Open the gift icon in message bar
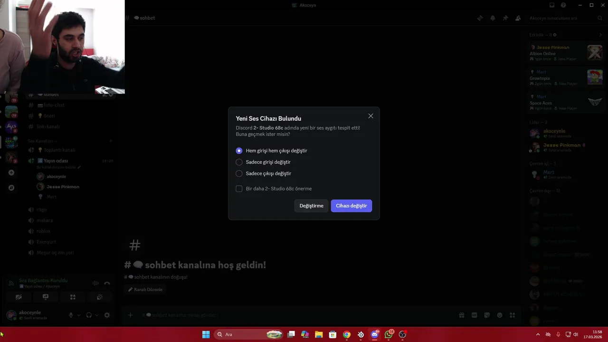The height and width of the screenshot is (342, 608). point(461,315)
